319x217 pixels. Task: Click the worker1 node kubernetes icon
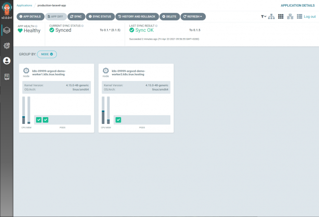26,71
